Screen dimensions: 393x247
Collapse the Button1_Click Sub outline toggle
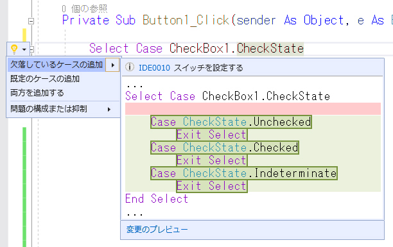(31, 21)
